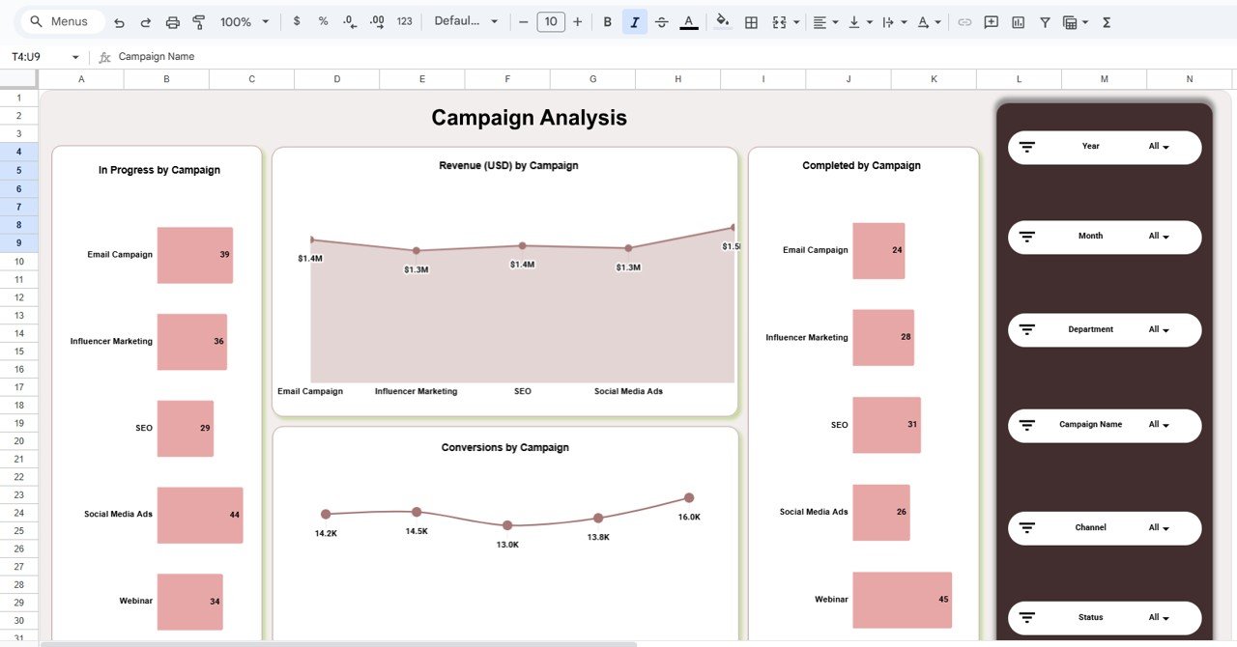Toggle Bold formatting
1237x647 pixels.
607,21
